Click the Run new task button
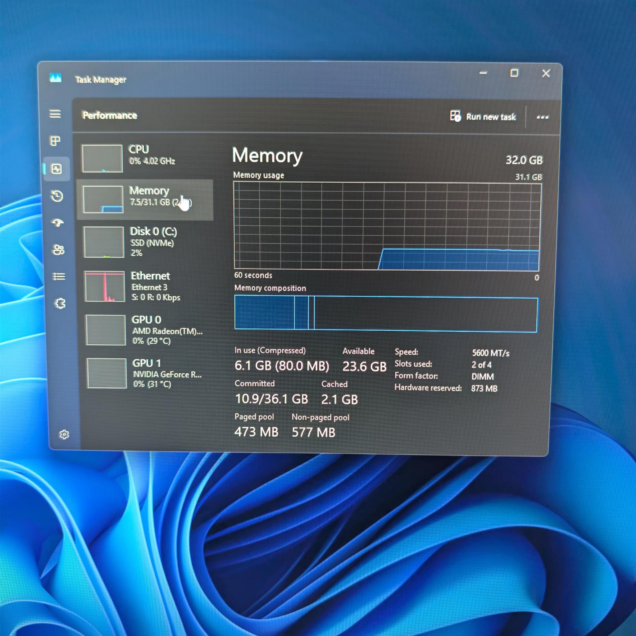Screen dimensions: 636x636 483,116
